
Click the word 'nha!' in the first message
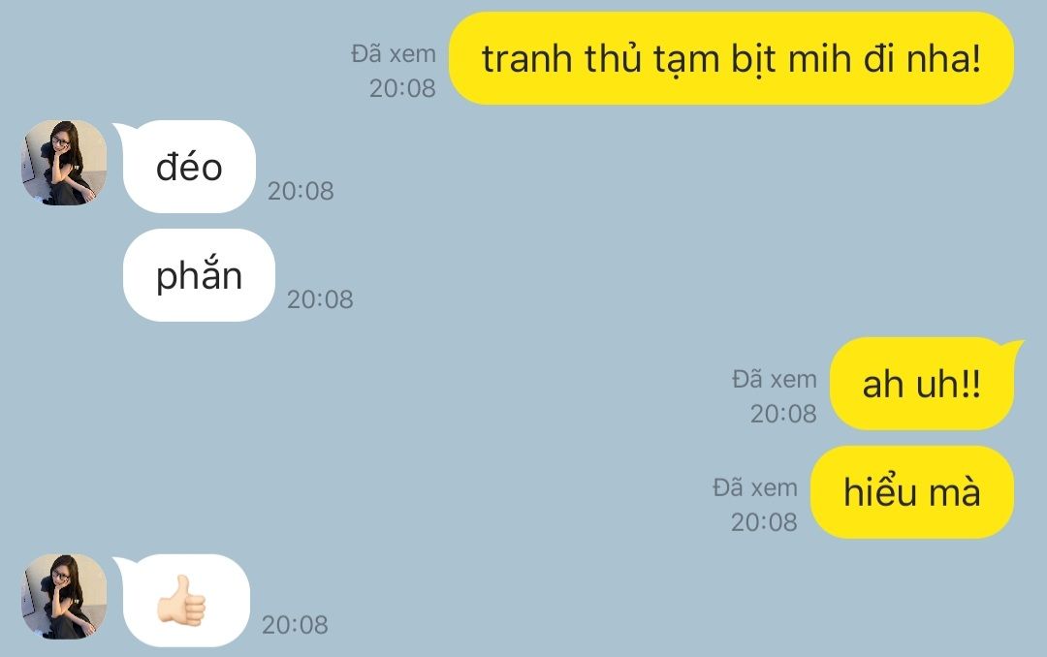click(x=943, y=58)
